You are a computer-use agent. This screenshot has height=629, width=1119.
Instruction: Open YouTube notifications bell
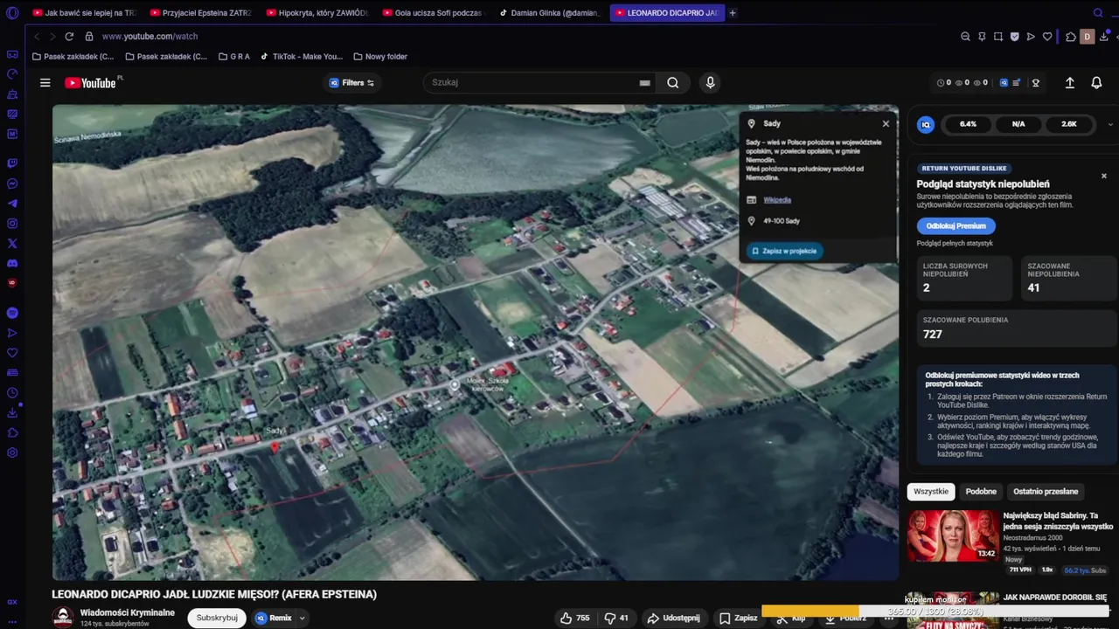1096,83
